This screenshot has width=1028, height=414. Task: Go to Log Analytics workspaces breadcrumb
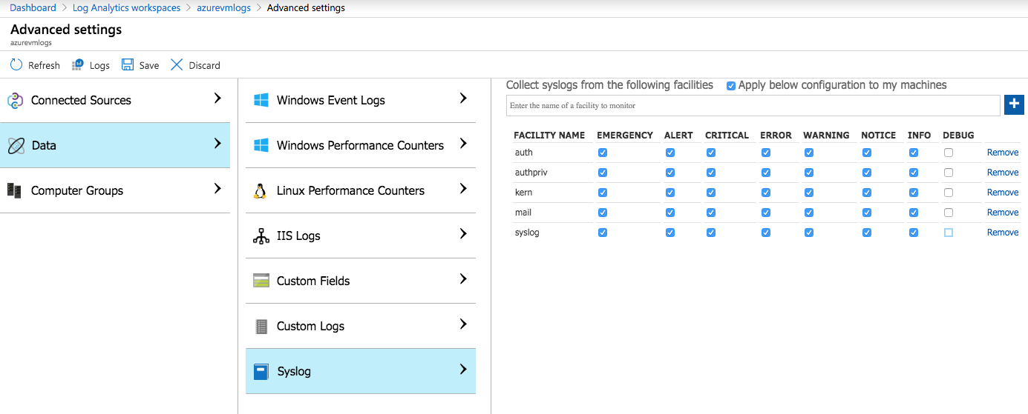126,8
